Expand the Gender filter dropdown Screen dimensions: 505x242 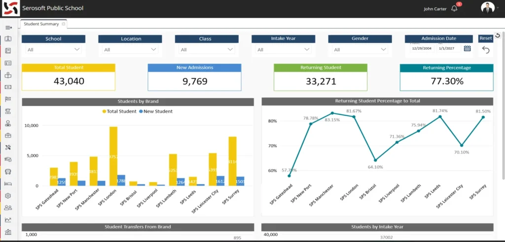point(360,50)
